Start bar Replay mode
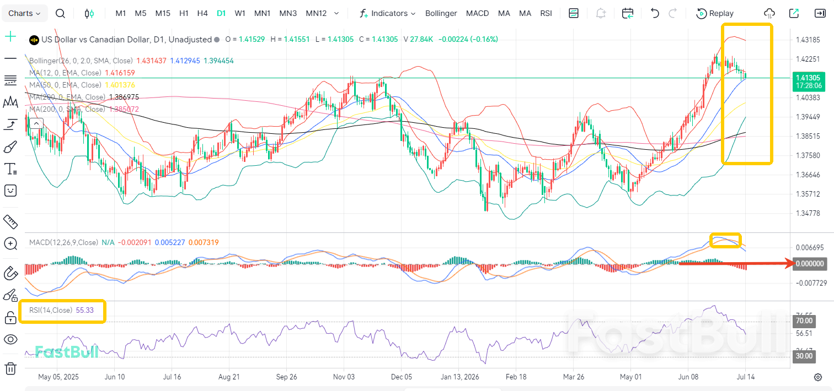Image resolution: width=834 pixels, height=391 pixels. [x=715, y=13]
